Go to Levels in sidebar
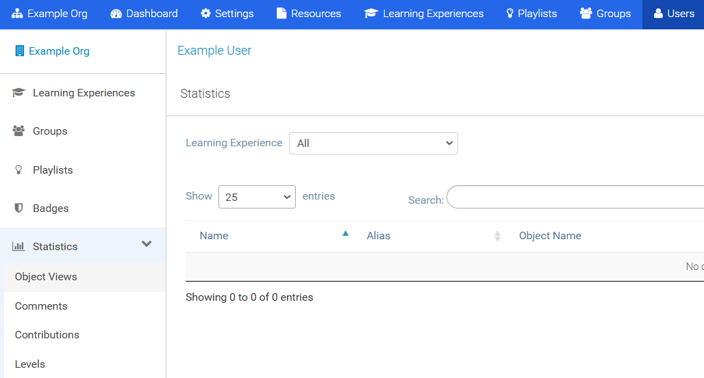The width and height of the screenshot is (704, 378). (30, 364)
